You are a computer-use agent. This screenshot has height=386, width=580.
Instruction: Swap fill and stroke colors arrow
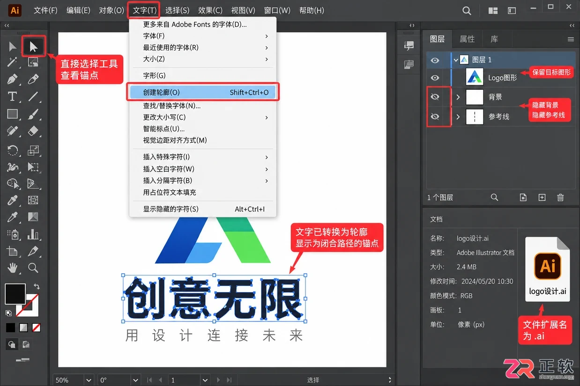[37, 286]
